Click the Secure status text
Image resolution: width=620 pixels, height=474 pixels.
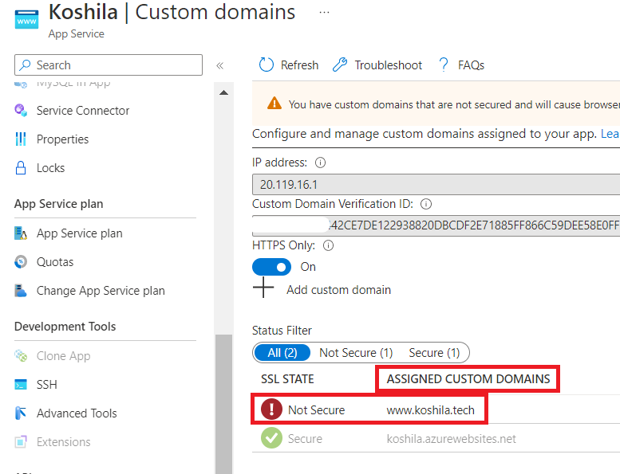click(x=305, y=439)
